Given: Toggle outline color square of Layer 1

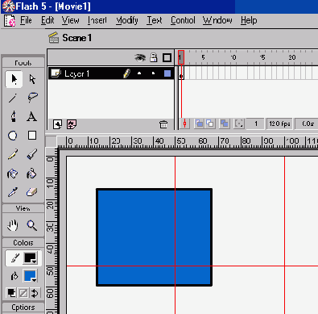Looking at the screenshot, I should (x=167, y=73).
